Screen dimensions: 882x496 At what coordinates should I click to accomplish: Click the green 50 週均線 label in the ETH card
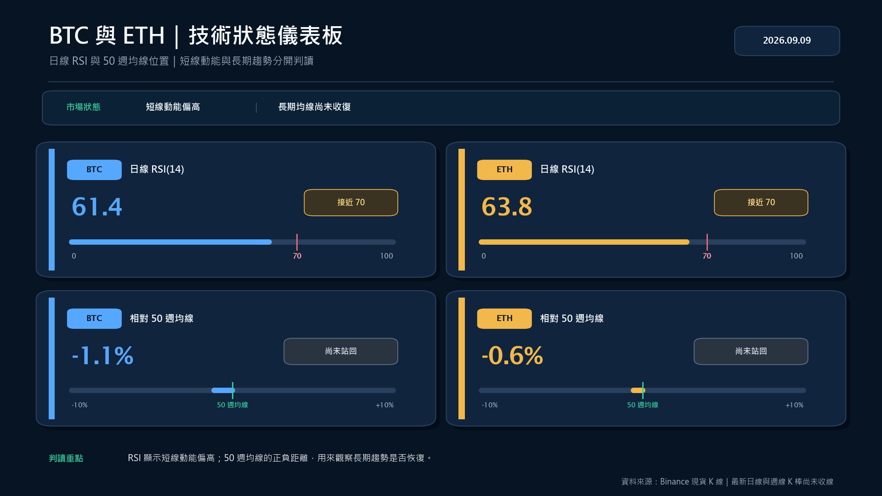click(x=643, y=405)
